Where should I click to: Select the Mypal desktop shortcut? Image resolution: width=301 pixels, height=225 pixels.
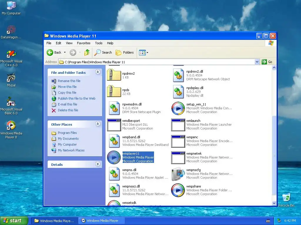tap(11, 80)
